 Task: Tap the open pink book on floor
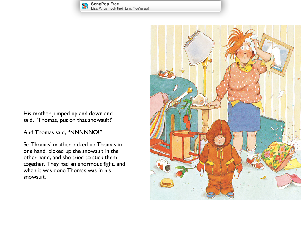pyautogui.click(x=289, y=180)
